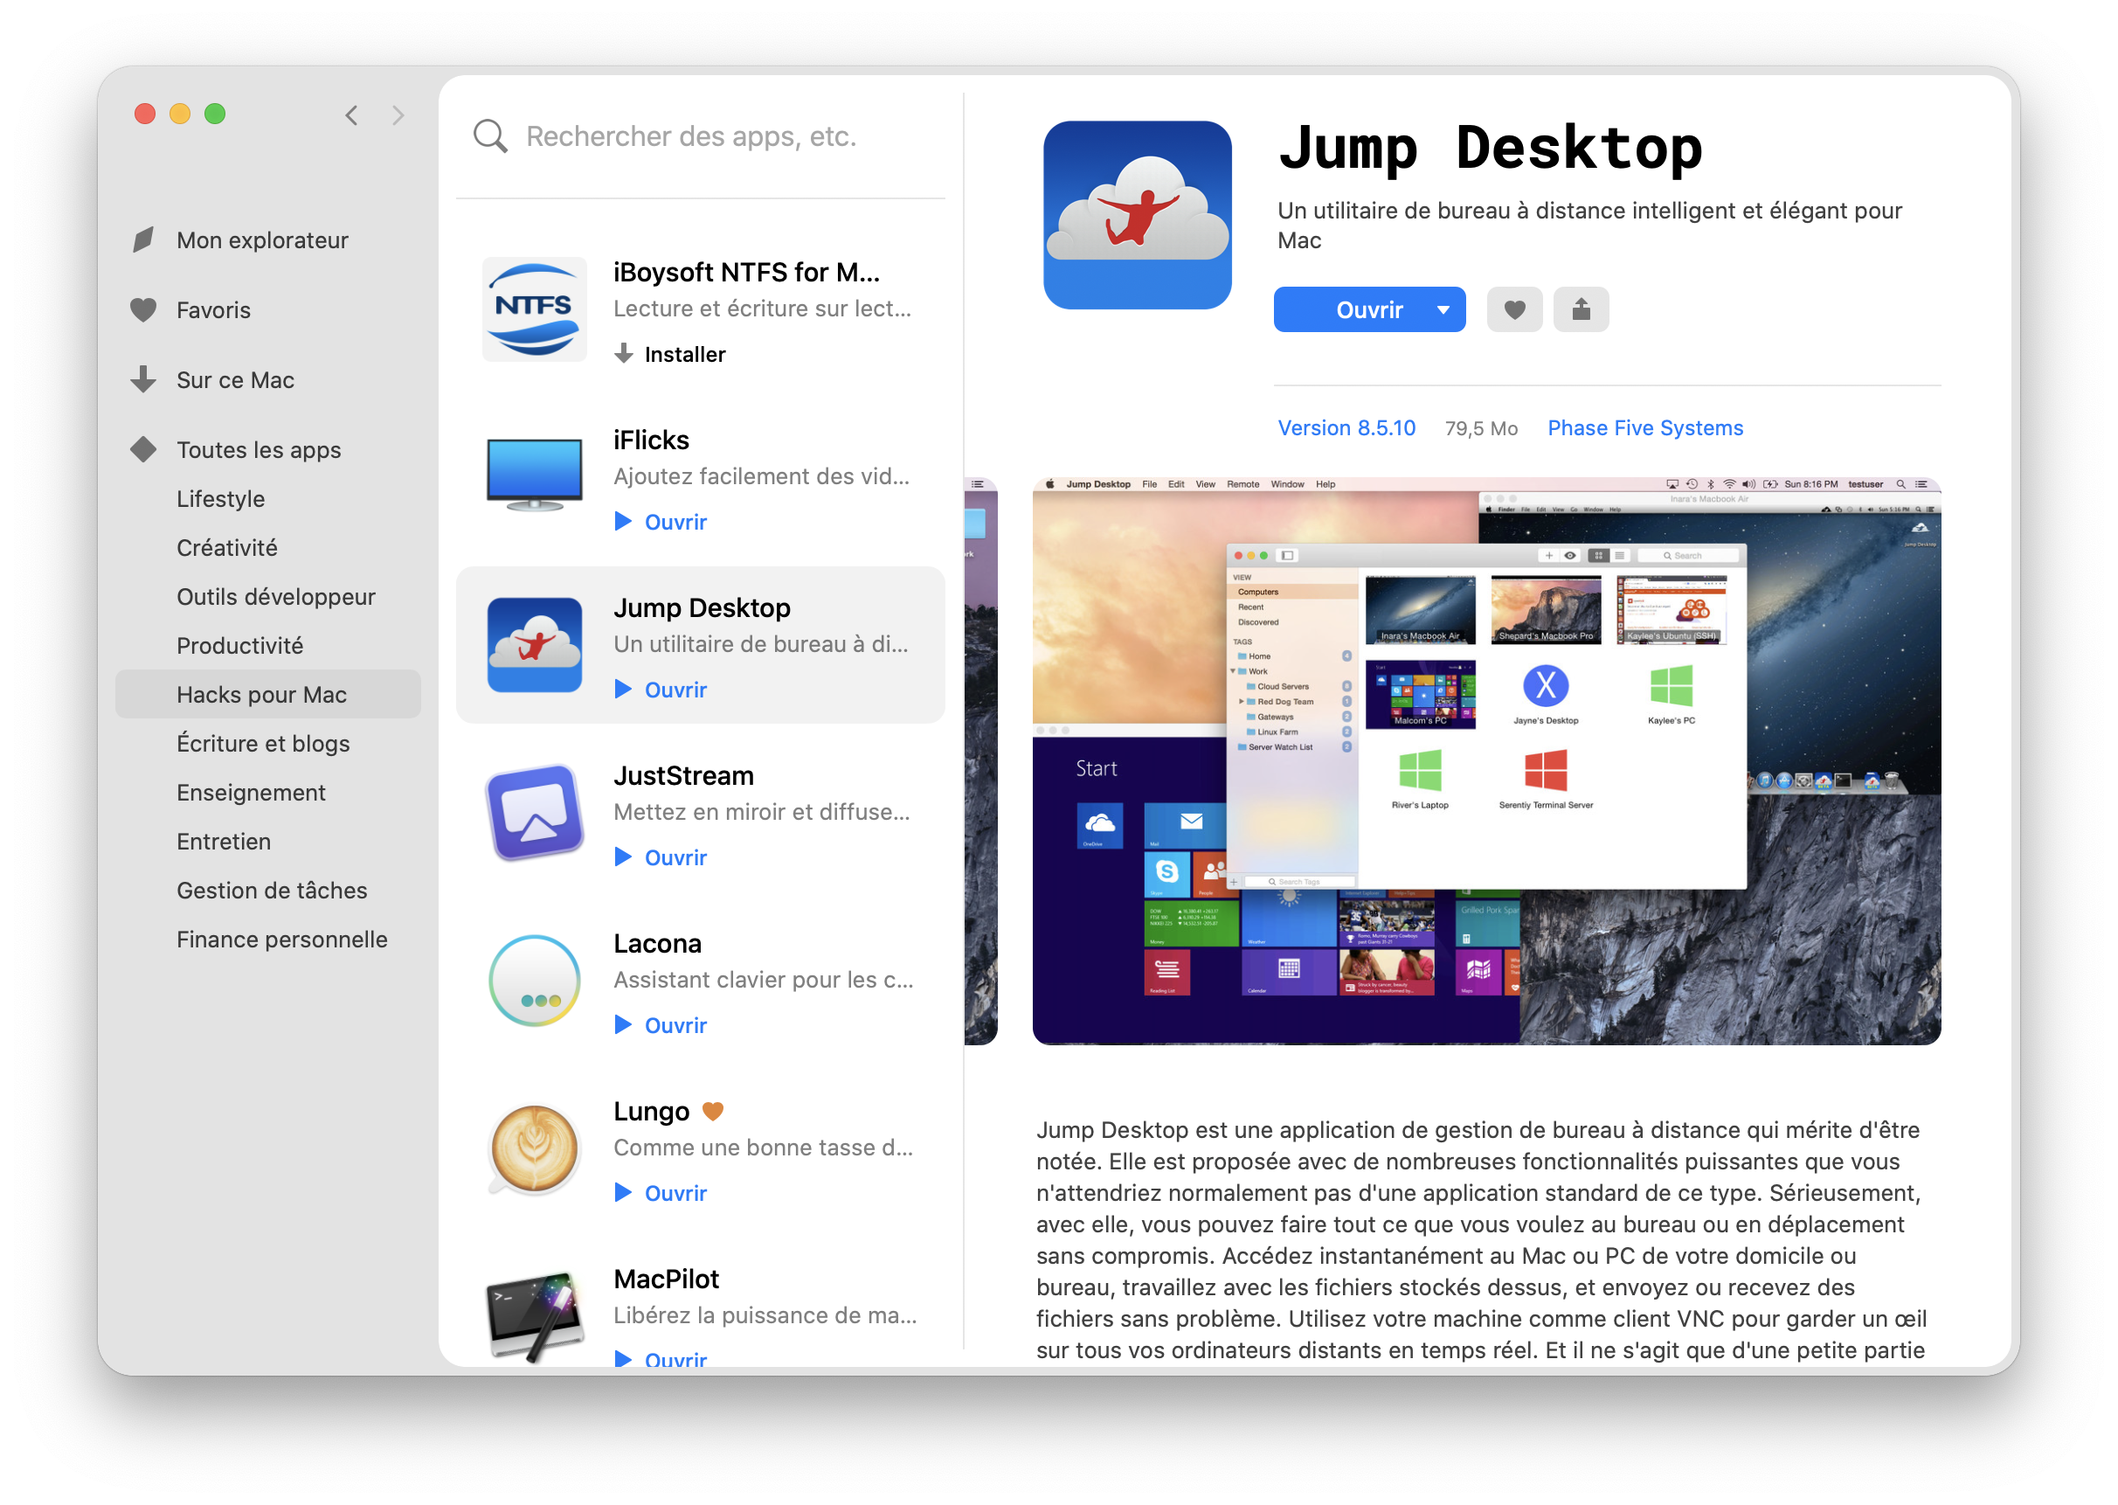Click the Jump Desktop app icon

point(534,642)
